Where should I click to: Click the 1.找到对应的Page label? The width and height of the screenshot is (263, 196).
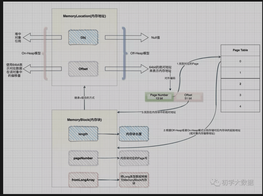[188, 64]
